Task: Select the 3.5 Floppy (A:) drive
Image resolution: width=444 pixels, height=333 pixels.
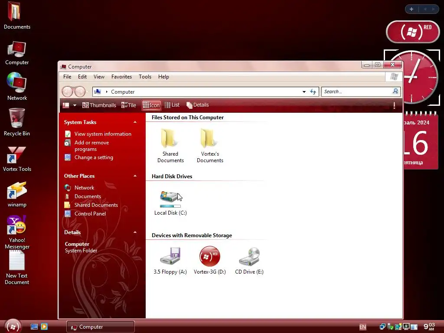Action: click(x=170, y=261)
